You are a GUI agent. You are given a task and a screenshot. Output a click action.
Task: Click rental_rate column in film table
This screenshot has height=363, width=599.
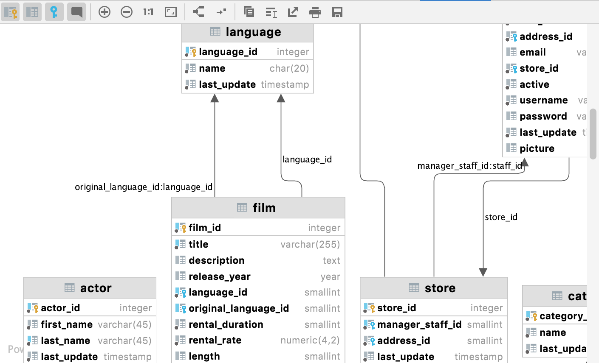[x=258, y=340]
